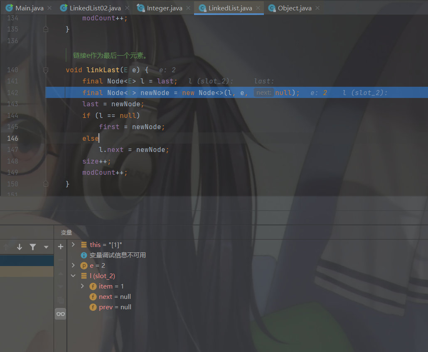Click the 变量 panel header tab
428x352 pixels.
[66, 232]
